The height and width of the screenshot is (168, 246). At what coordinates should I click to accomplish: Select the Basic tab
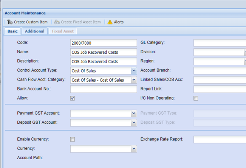[x=13, y=31]
